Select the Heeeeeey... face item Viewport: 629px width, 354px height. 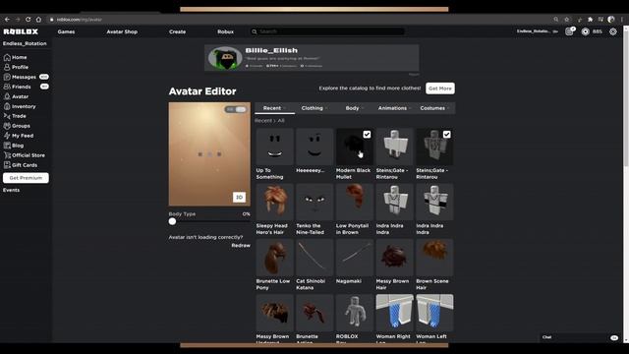(x=314, y=151)
